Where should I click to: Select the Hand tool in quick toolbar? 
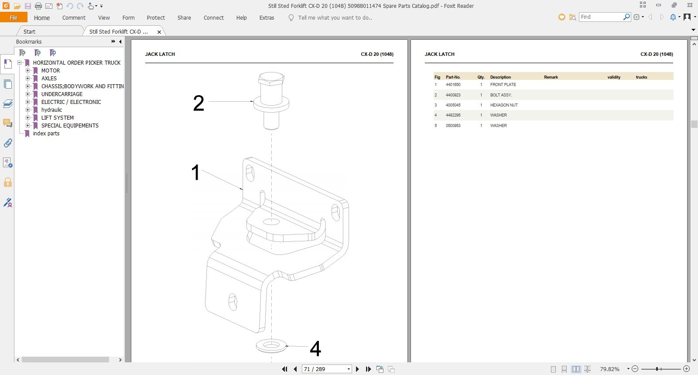pos(90,6)
